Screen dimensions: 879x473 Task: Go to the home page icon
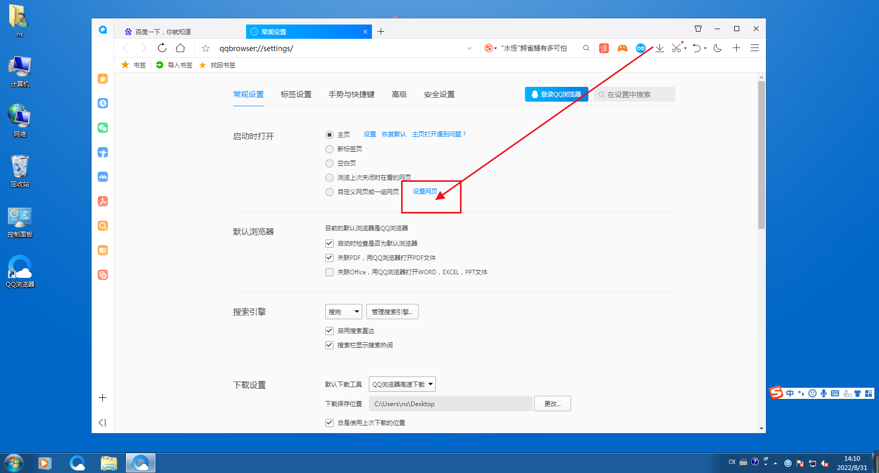[x=181, y=48]
